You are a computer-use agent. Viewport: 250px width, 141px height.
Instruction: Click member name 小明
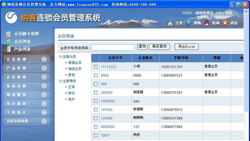pos(137,66)
